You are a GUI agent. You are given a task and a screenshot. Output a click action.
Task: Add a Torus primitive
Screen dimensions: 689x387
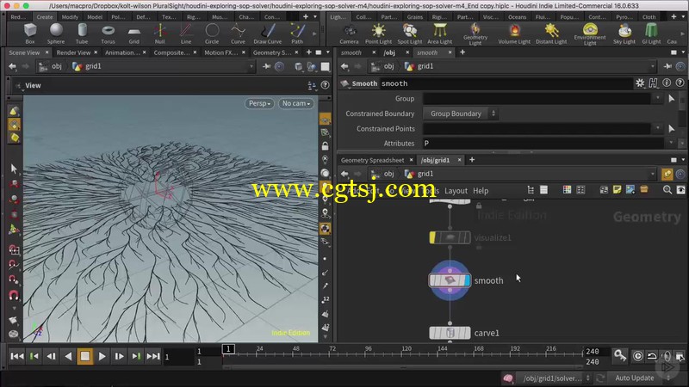(x=108, y=34)
